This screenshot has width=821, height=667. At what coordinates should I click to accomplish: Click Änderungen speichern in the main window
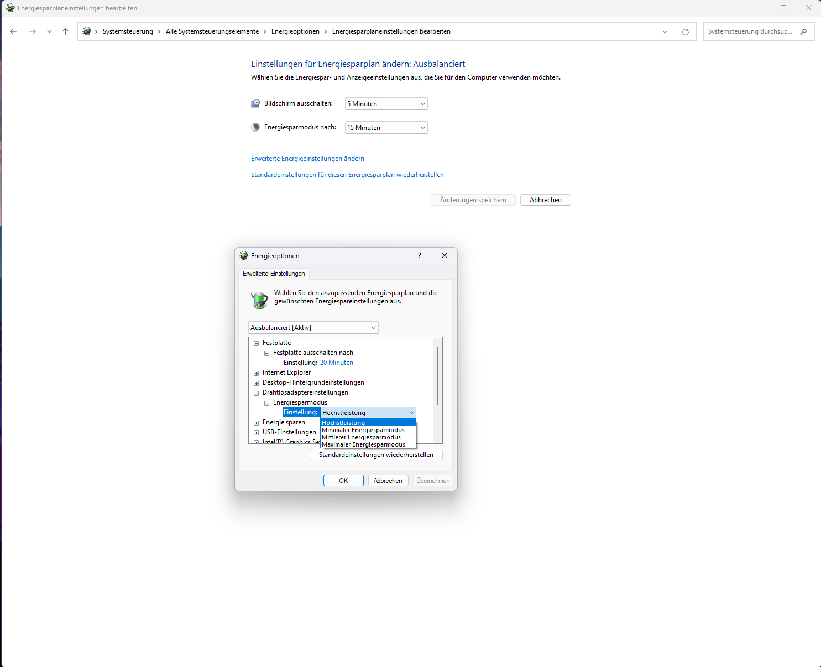[x=473, y=200]
